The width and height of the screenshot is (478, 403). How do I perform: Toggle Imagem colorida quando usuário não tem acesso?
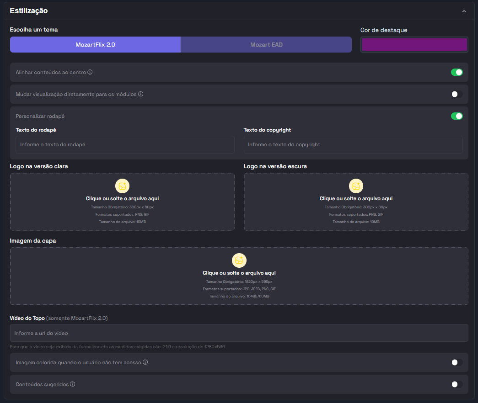click(457, 362)
